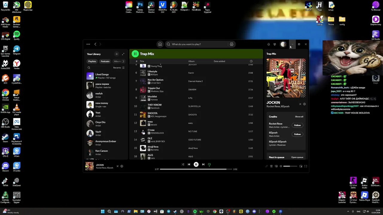Viewport: 383px width, 215px height.
Task: Open Windows taskbar search
Action: tap(109, 211)
